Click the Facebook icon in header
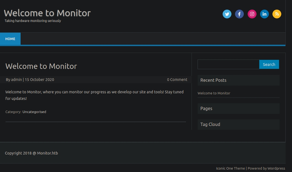Screen dimensions: 292x172 tap(239, 14)
